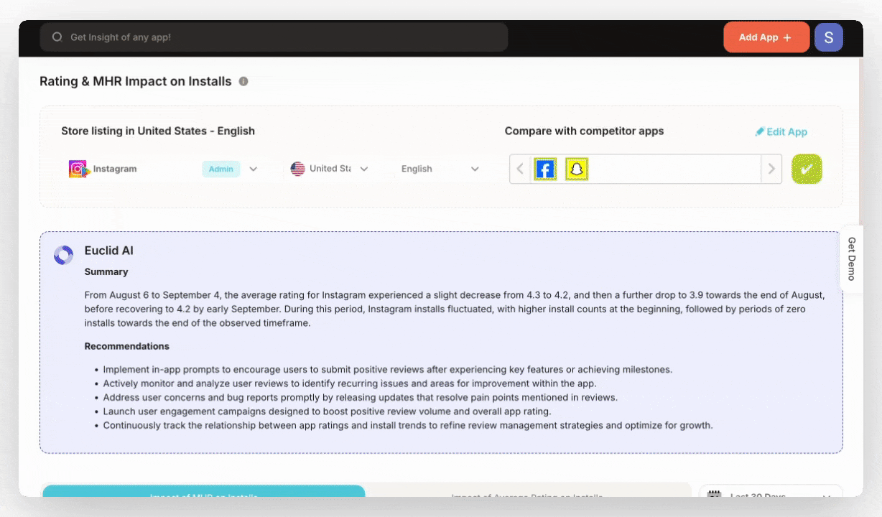Click the green checkmark confirm button
Screen dimensions: 882x517
806,169
